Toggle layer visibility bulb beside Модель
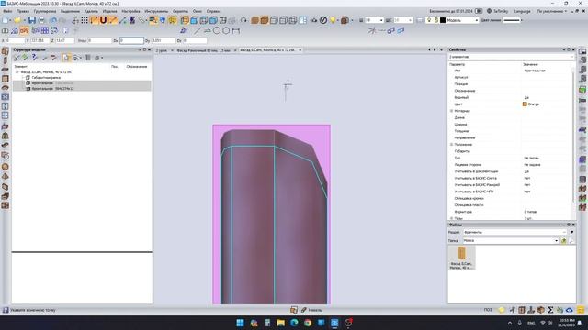The width and height of the screenshot is (588, 330). 429,20
